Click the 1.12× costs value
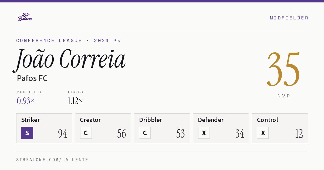Viewport: 324px width, 170px height. tap(75, 101)
